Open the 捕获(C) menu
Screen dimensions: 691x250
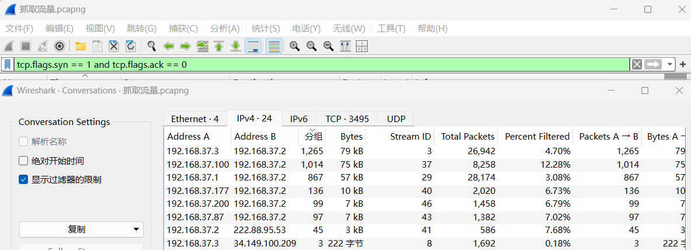(x=183, y=29)
